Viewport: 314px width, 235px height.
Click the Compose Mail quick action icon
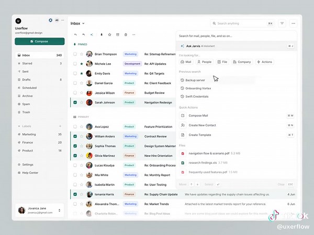(x=183, y=115)
